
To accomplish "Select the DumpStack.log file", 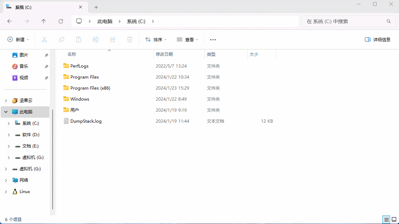I will click(86, 121).
